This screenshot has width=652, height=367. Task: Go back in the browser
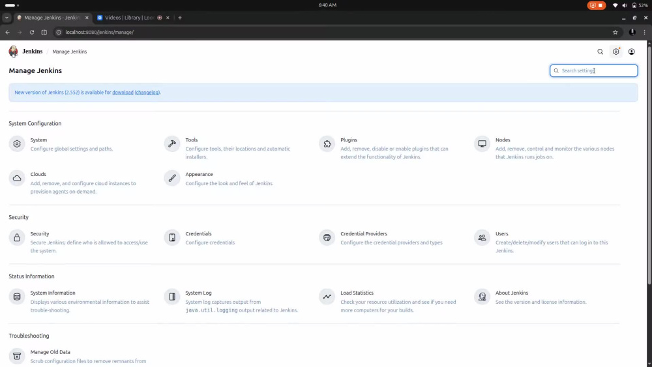click(x=7, y=32)
